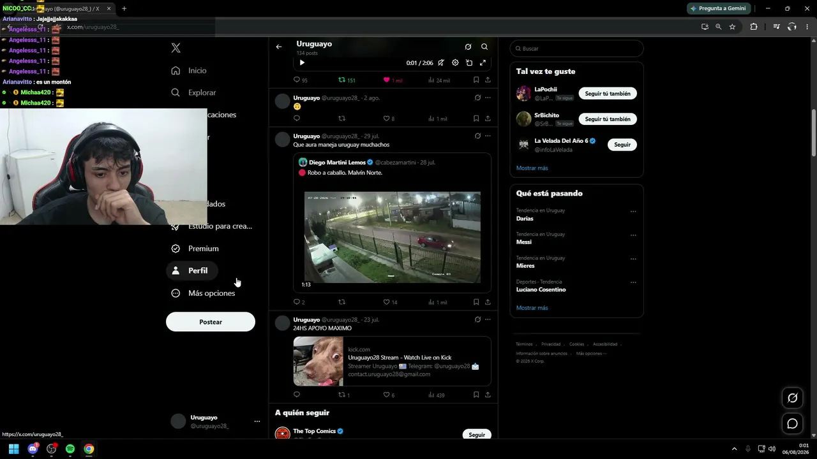Image resolution: width=817 pixels, height=459 pixels.
Task: Open more options for the Darias trend
Action: 633,211
